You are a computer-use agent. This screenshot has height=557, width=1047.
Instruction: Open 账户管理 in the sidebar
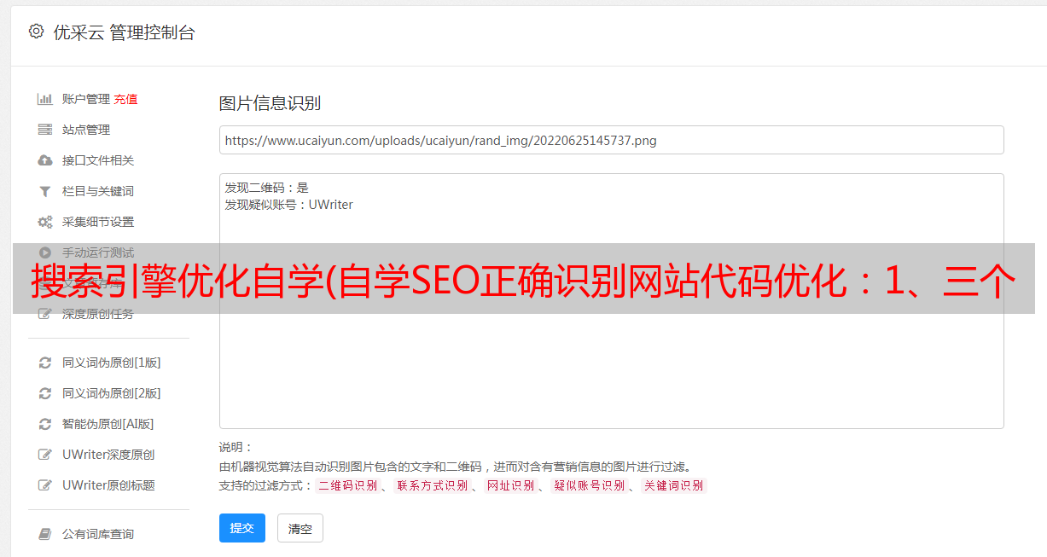pos(86,99)
